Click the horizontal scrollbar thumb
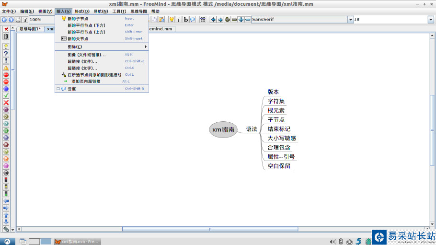Image resolution: width=436 pixels, height=245 pixels. click(210, 229)
